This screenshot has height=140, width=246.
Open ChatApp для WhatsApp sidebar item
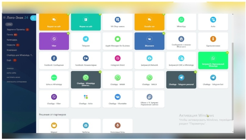pyautogui.click(x=20, y=55)
